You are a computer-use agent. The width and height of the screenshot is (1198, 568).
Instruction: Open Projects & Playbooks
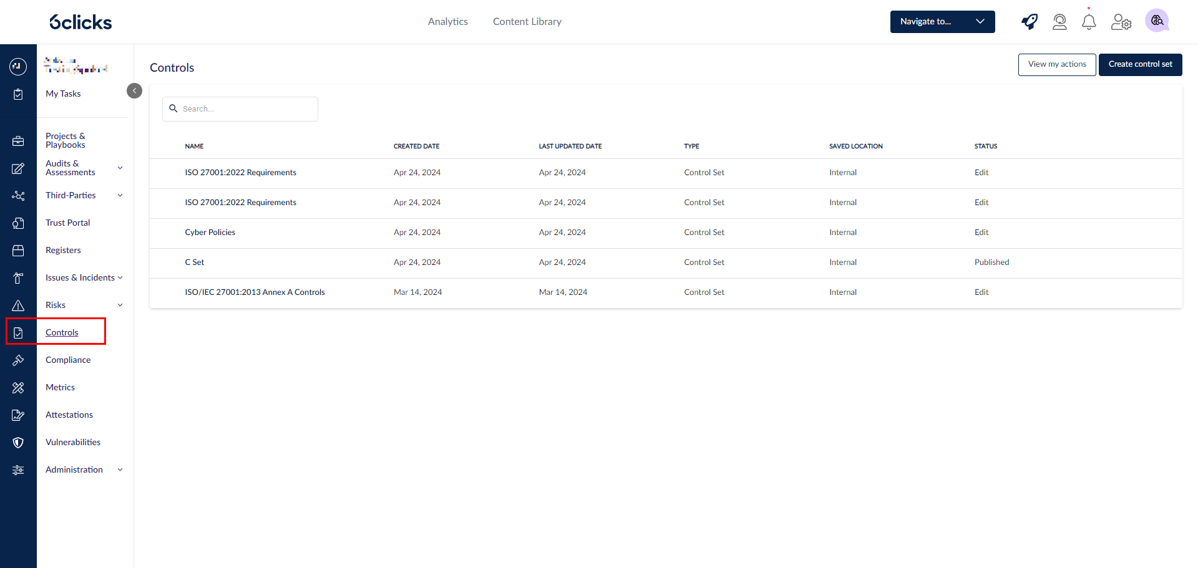(x=66, y=140)
